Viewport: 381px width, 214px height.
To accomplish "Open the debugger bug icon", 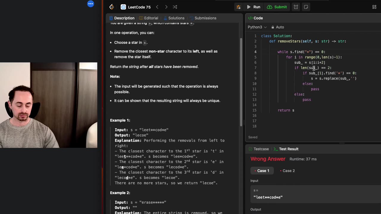I will (x=238, y=7).
